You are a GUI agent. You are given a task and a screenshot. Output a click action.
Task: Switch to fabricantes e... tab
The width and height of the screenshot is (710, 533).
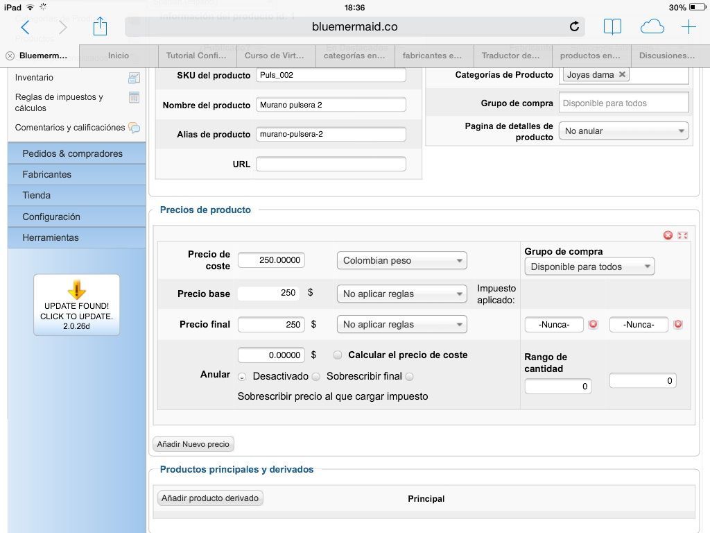point(434,56)
